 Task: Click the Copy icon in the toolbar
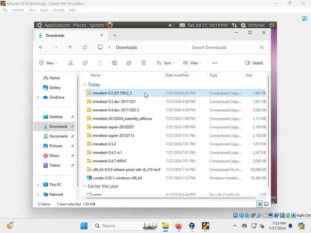click(x=85, y=63)
